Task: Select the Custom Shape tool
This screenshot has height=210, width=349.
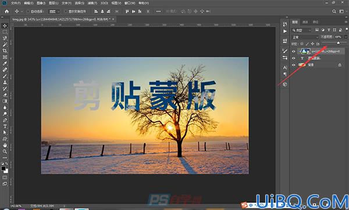Action: coord(5,139)
